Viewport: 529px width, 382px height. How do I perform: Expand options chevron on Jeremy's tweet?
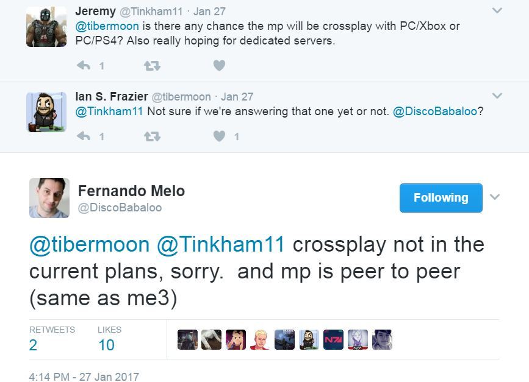pos(497,11)
